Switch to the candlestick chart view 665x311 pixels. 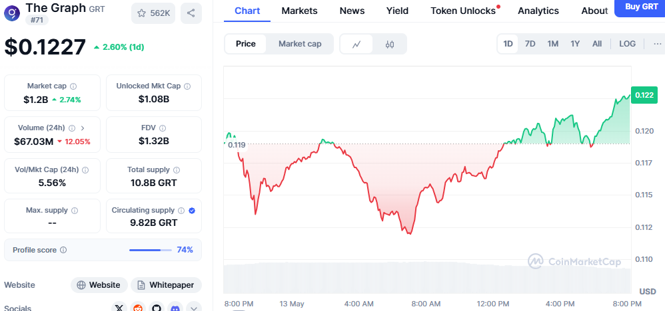tap(390, 44)
